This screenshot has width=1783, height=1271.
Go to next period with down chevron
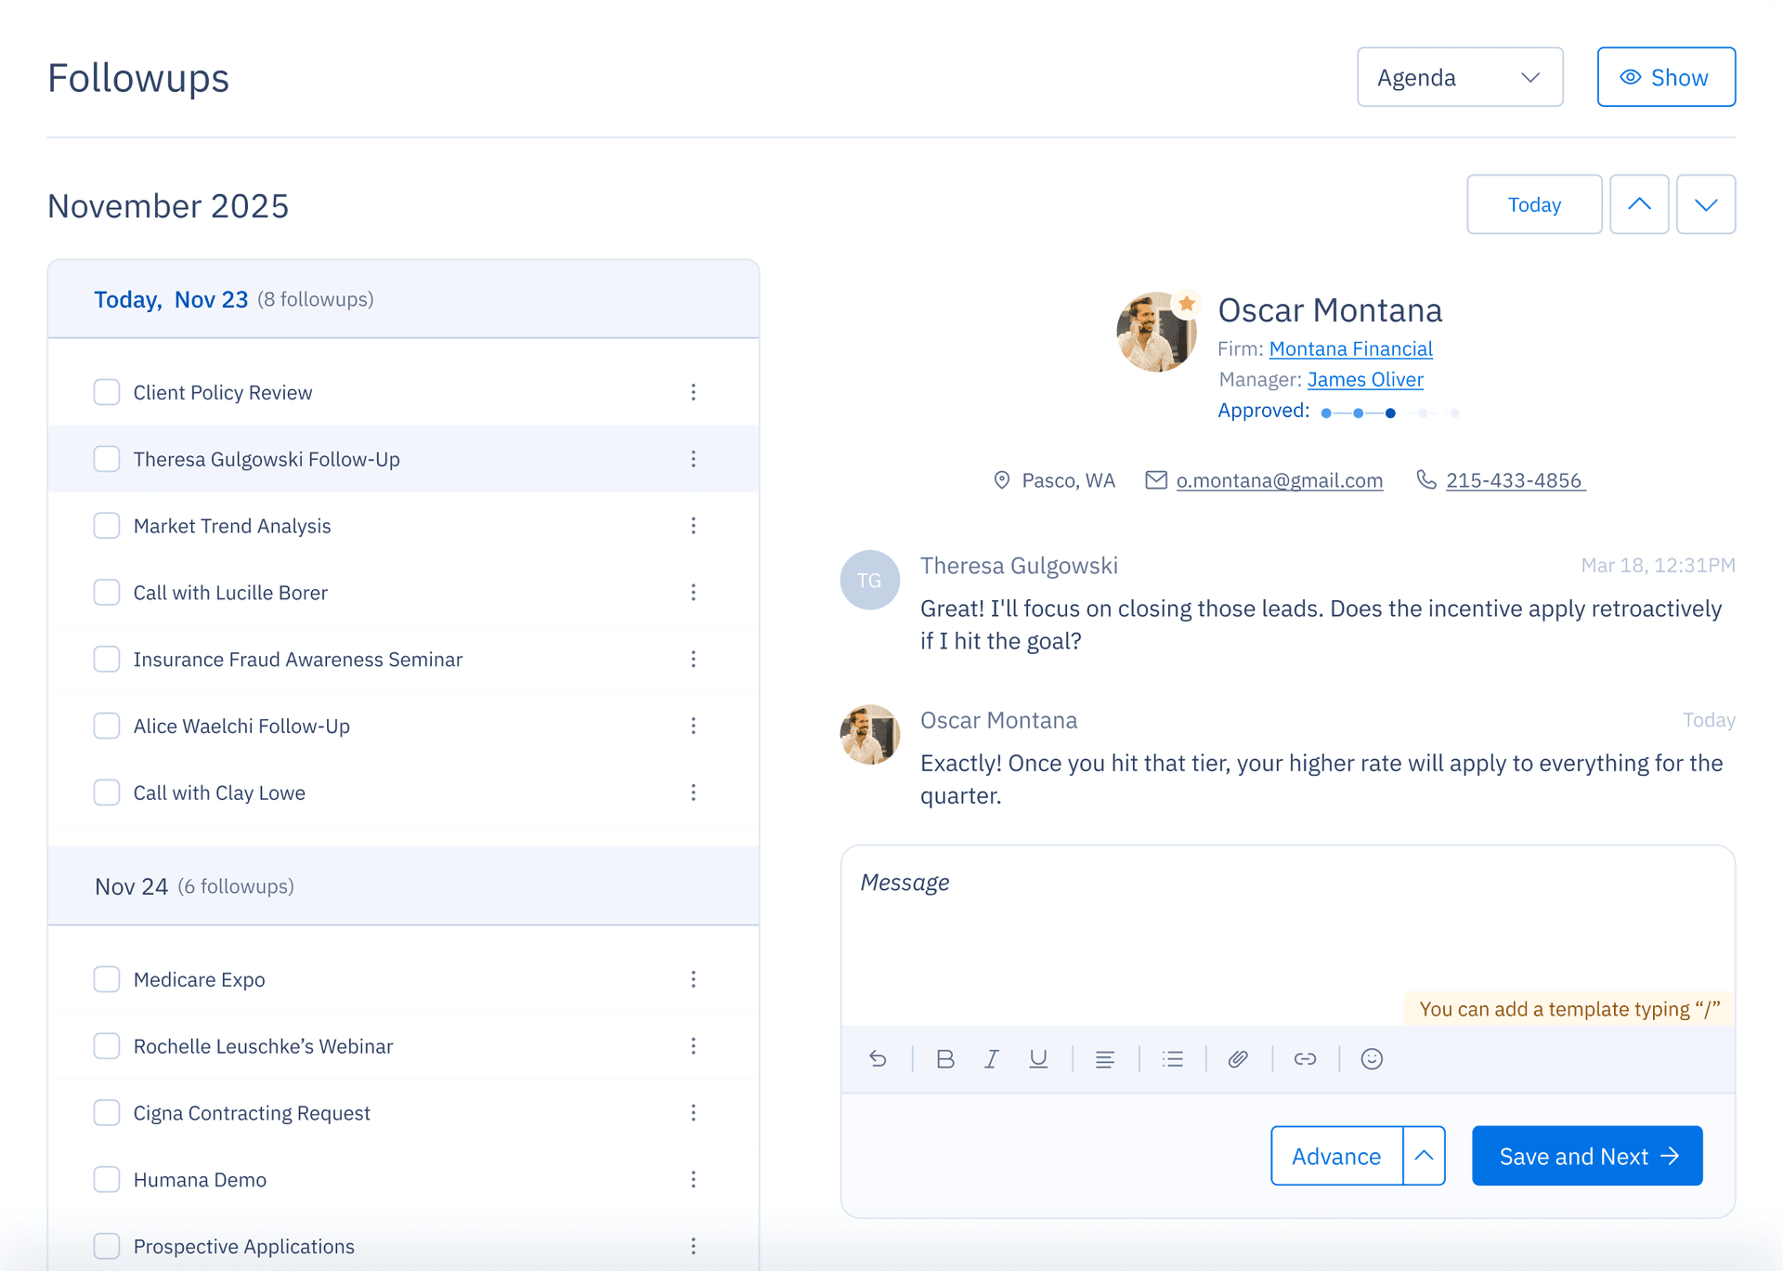point(1705,204)
